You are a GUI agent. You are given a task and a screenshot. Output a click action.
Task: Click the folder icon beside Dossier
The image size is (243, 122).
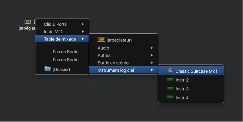(x=48, y=69)
